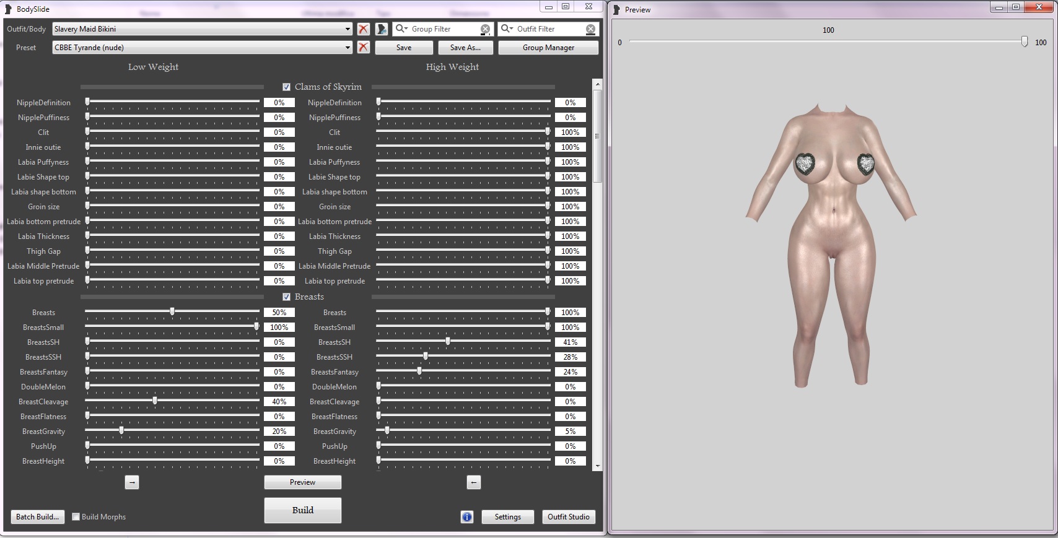Launch Outfit Studio
The height and width of the screenshot is (538, 1058).
click(569, 517)
